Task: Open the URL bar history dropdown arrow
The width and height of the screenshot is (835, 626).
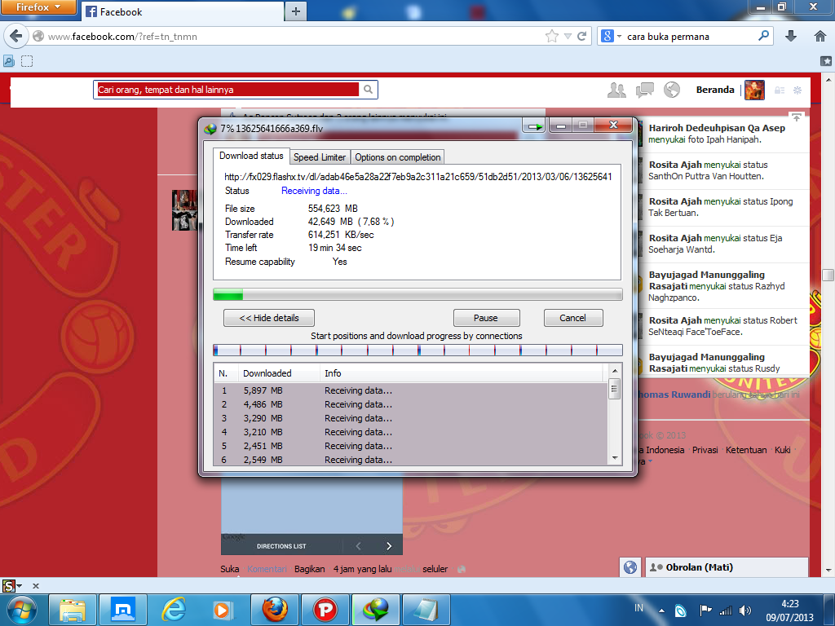Action: [568, 37]
